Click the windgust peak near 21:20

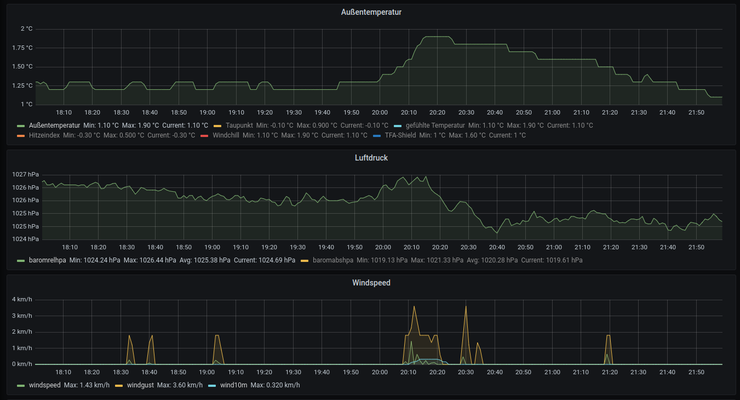[x=608, y=335]
